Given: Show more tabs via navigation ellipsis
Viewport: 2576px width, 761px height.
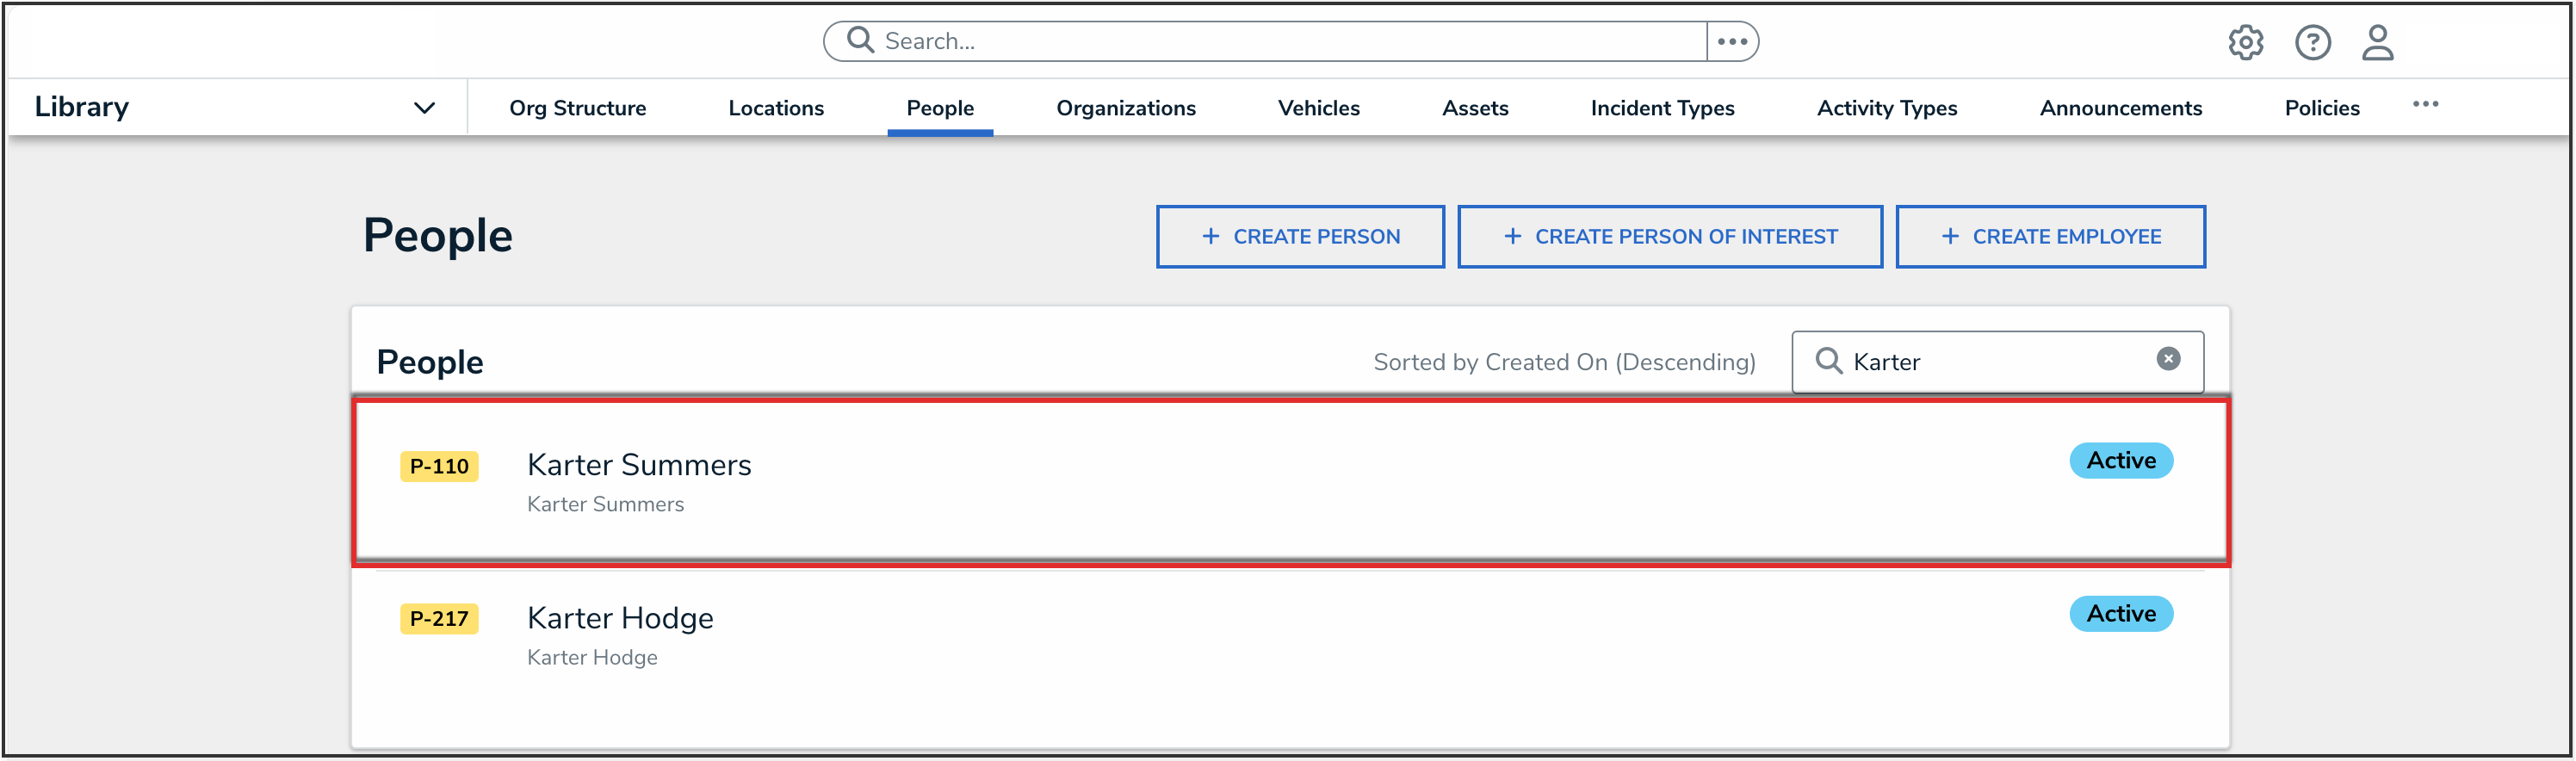Looking at the screenshot, I should pos(2425,105).
